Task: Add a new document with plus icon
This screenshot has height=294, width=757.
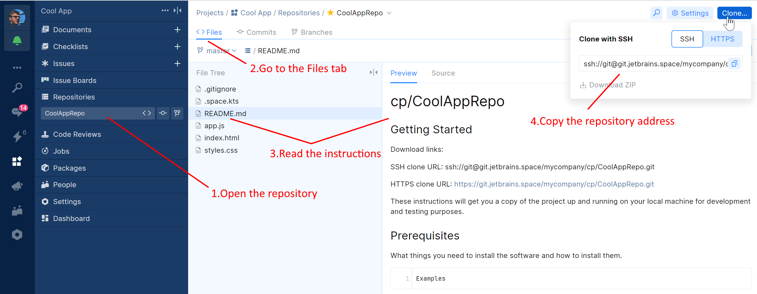Action: point(177,30)
